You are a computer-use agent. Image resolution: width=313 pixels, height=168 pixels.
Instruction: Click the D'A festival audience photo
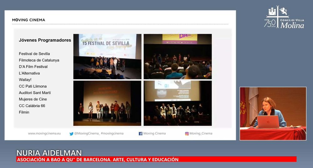(x=178, y=56)
